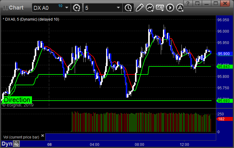Click the red 182 volume marker

point(224,119)
